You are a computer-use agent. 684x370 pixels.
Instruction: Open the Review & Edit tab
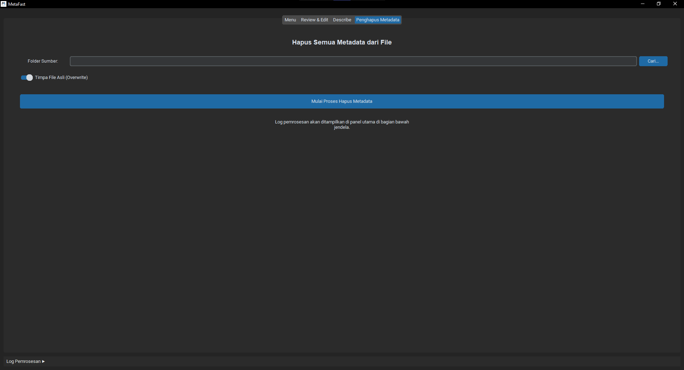pyautogui.click(x=314, y=20)
